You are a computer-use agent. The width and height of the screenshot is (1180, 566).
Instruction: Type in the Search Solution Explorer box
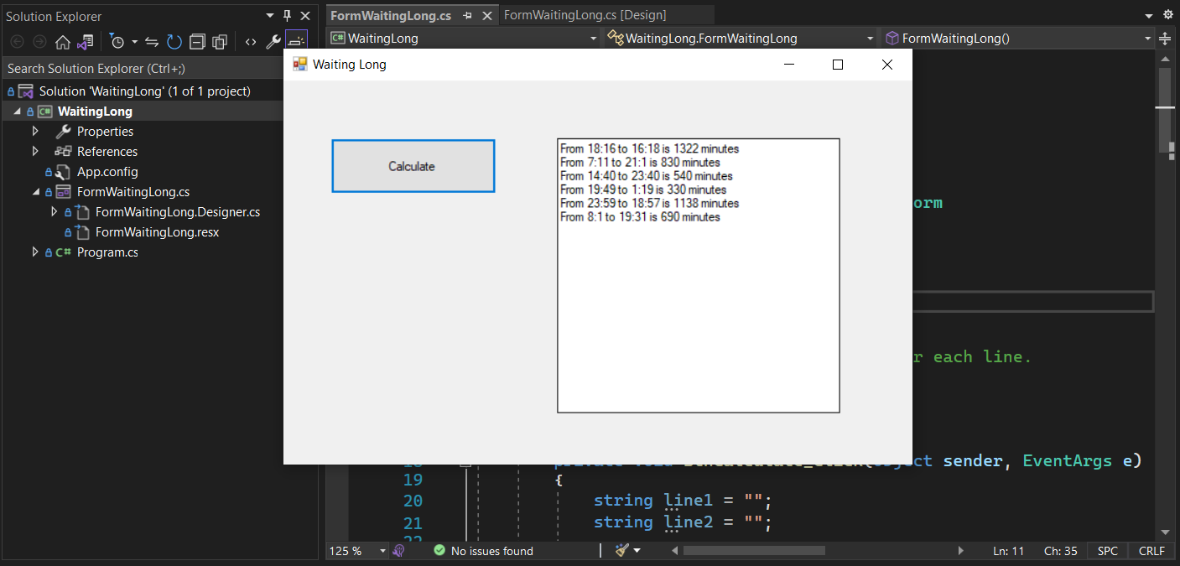point(126,66)
